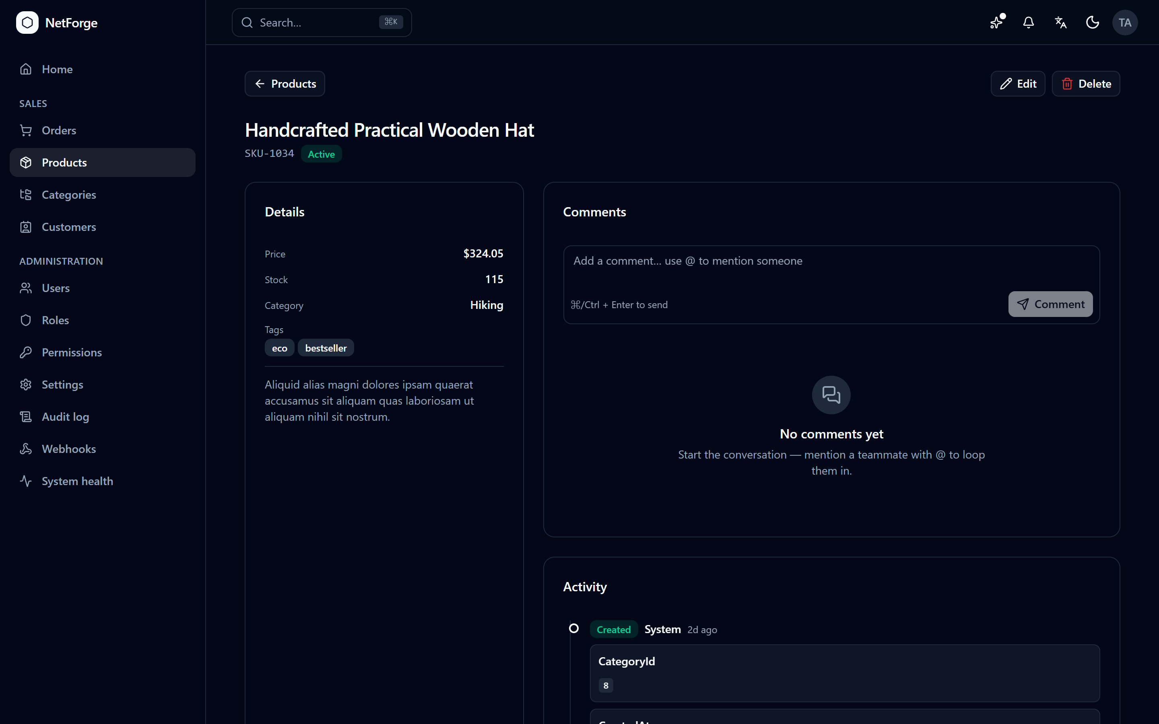Click the ⌘K shortcut badge
The height and width of the screenshot is (724, 1159).
[391, 22]
